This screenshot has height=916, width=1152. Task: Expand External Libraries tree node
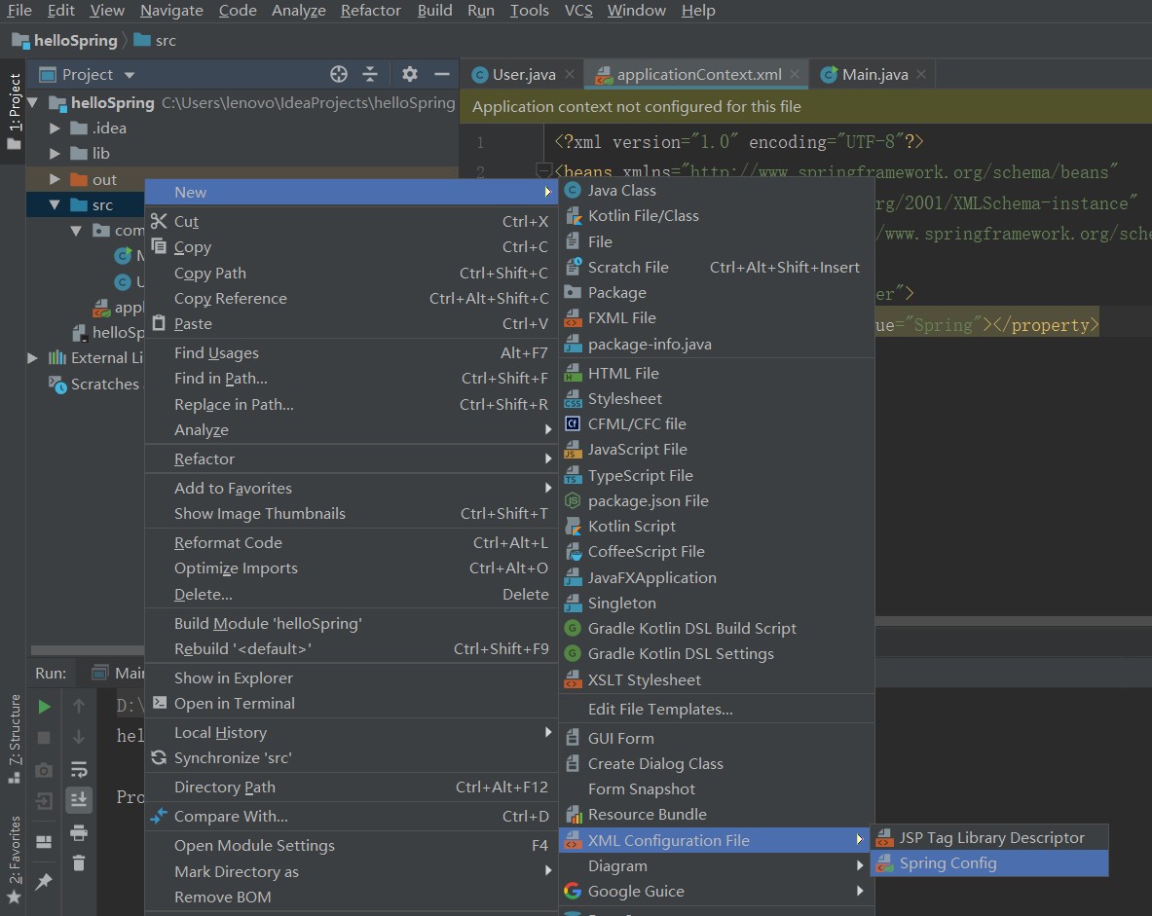[32, 358]
